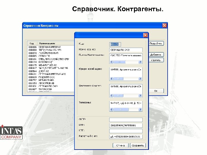The height and width of the screenshot is (155, 207).
Task: Click the Код input field
Action: coord(115,44)
